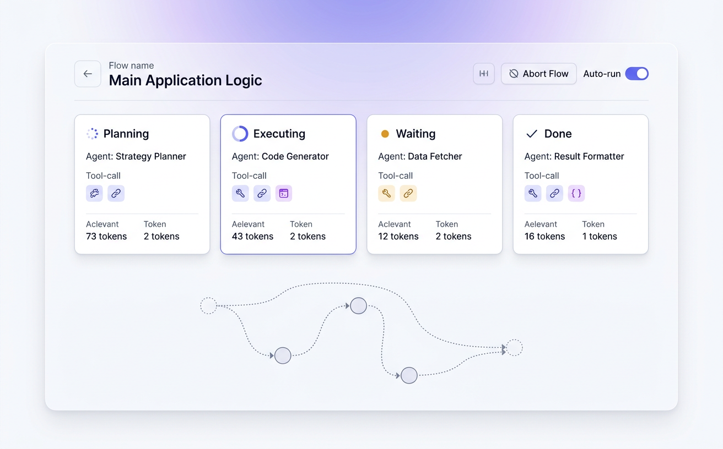Turn off the Auto-run switch
This screenshot has width=723, height=449.
636,74
